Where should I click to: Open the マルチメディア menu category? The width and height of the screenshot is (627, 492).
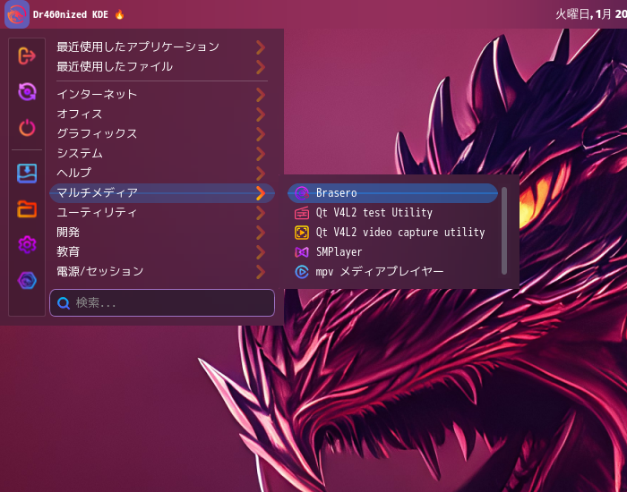(x=162, y=193)
